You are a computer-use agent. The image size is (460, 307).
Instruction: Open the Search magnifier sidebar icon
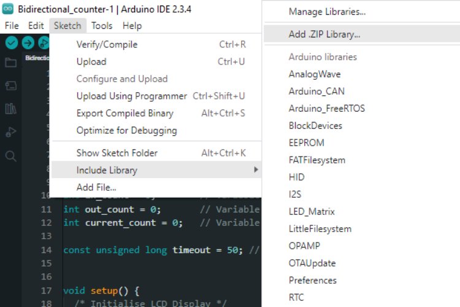11,156
